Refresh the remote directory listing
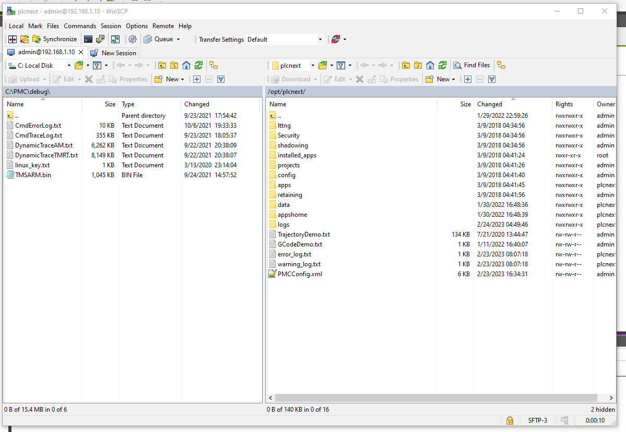The image size is (626, 432). pos(442,65)
